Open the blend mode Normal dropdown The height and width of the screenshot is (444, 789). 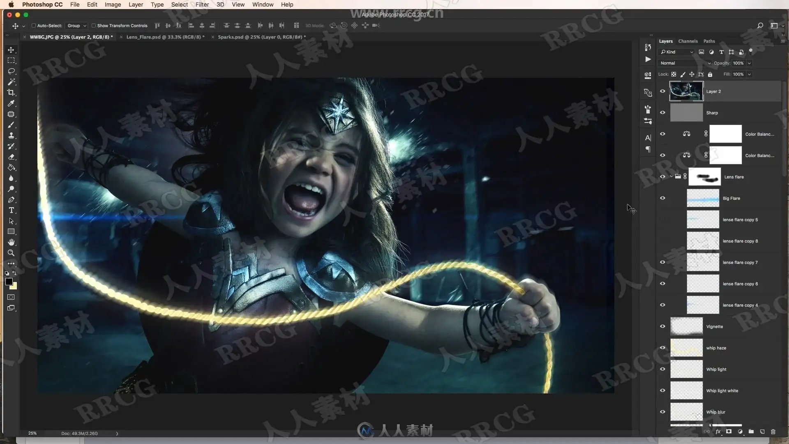685,63
